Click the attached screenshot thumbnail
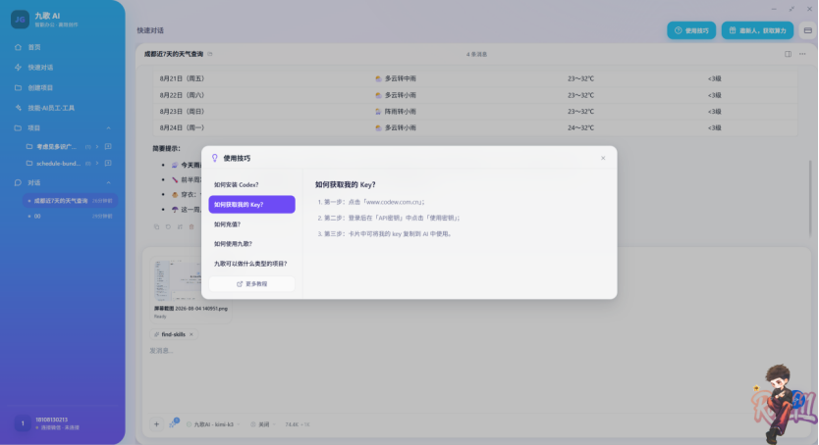819x445 pixels. [x=178, y=281]
